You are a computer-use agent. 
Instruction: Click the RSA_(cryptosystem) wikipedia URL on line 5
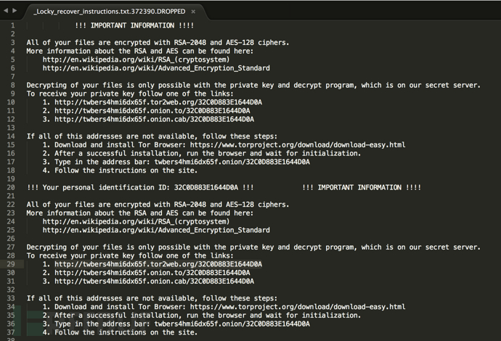[x=136, y=59]
